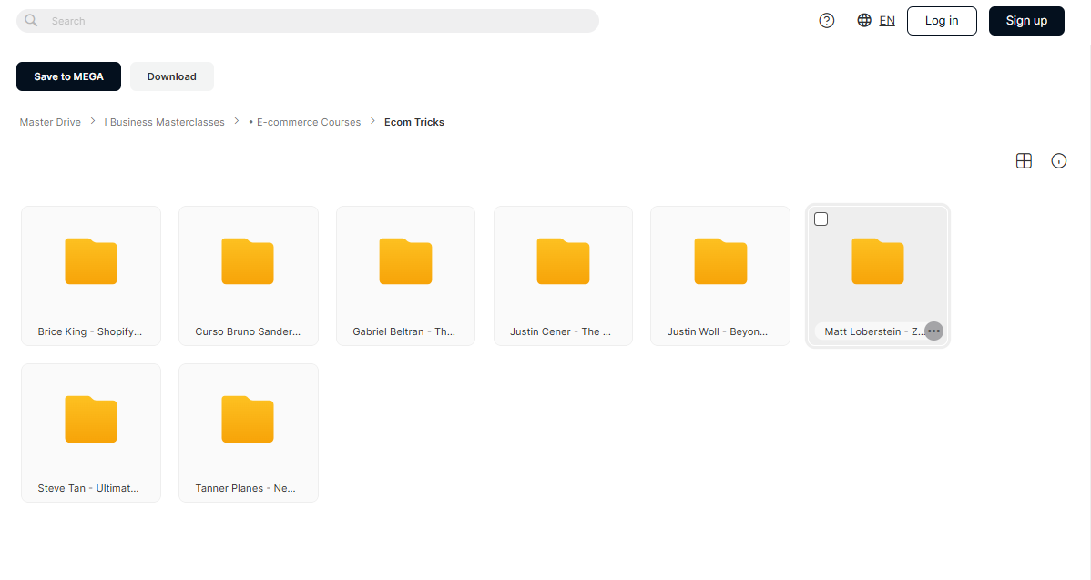Screen dimensions: 1091x580
Task: Open more options for Matt Loberstein folder
Action: tap(933, 331)
